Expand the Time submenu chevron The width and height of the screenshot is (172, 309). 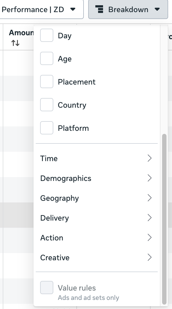(x=149, y=158)
